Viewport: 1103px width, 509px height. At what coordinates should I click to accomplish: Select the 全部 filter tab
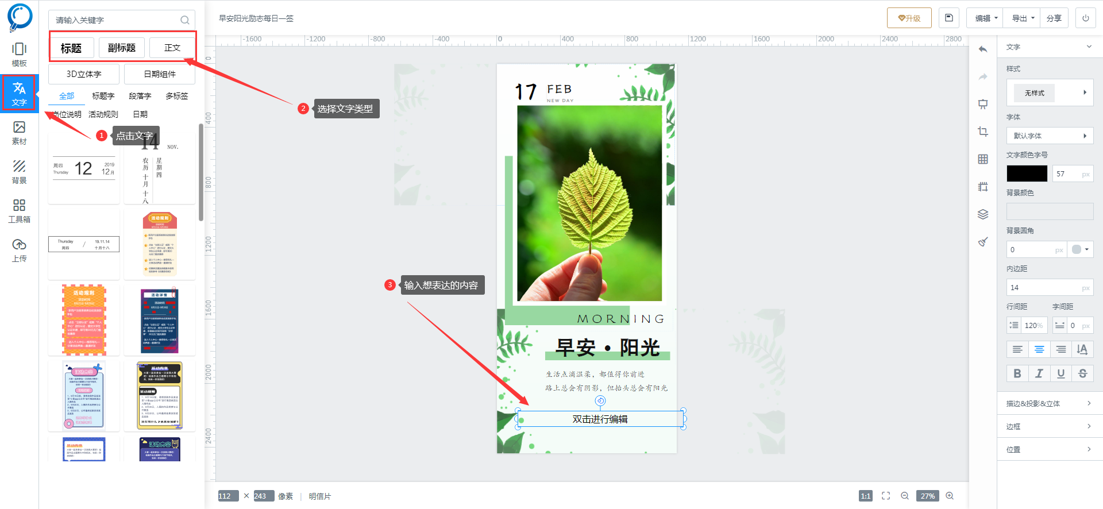[67, 96]
